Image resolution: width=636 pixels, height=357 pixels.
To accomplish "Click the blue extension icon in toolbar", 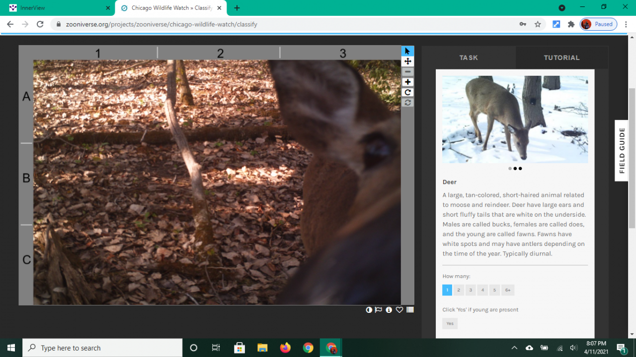I will (x=556, y=24).
